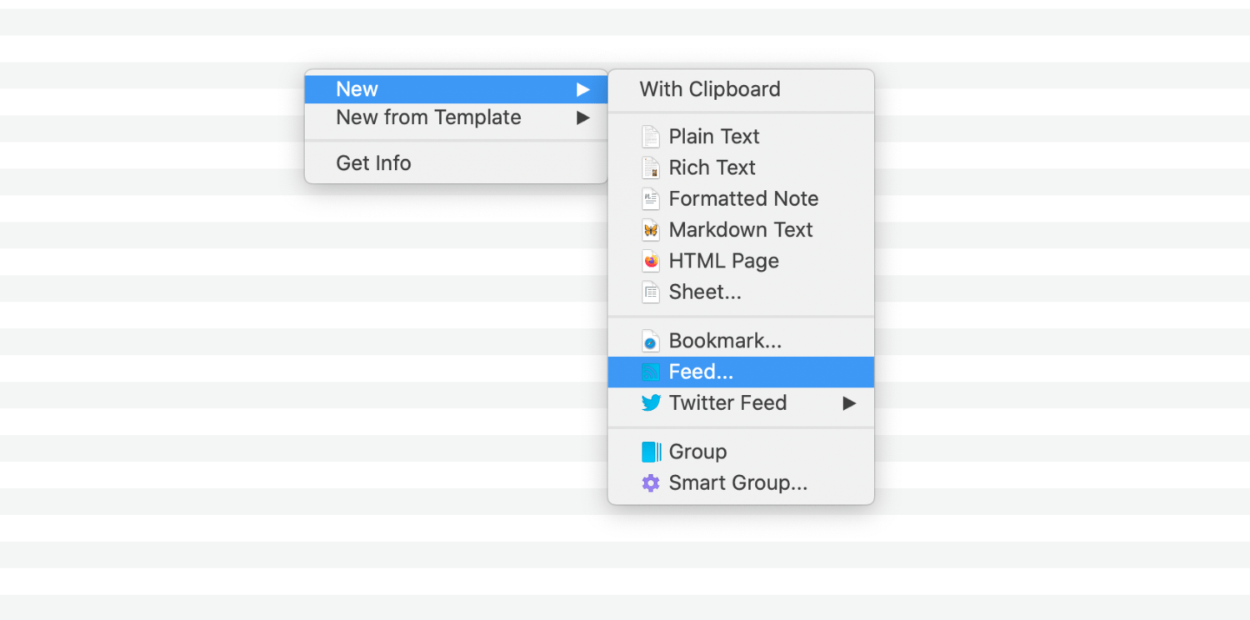Open the New from Template entry
Viewport: 1250px width, 620px height.
click(x=456, y=117)
